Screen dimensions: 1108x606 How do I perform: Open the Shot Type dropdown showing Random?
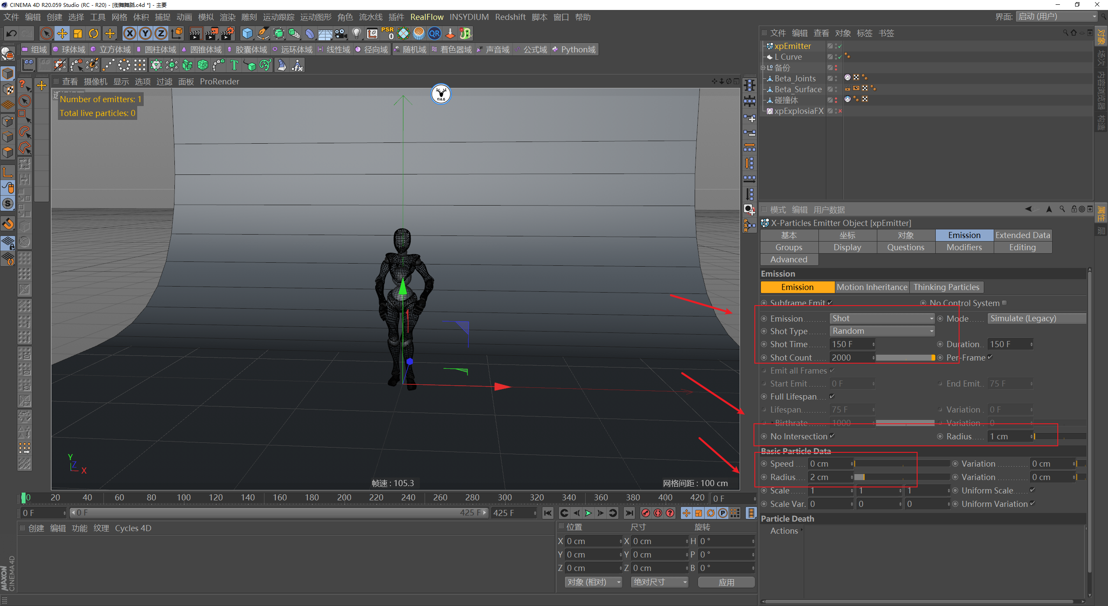pyautogui.click(x=882, y=331)
